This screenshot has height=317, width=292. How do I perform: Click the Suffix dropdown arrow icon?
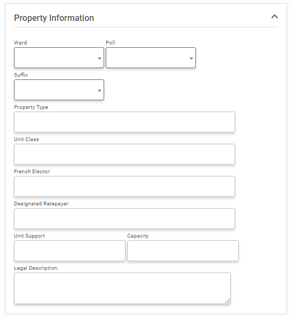click(x=99, y=91)
